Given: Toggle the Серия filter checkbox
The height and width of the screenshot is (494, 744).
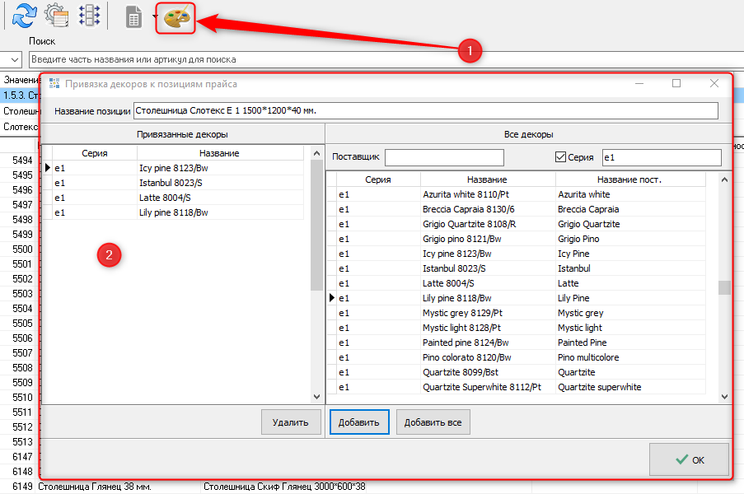Looking at the screenshot, I should (561, 157).
